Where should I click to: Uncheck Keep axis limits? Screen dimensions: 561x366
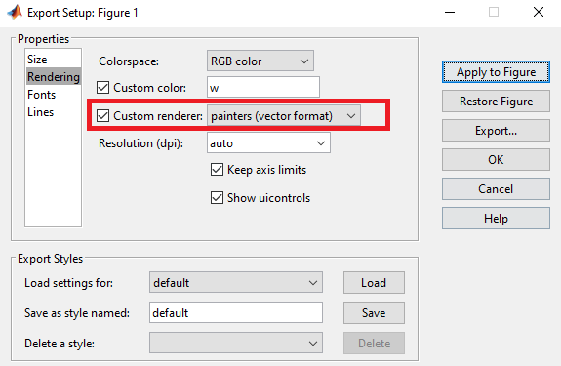coord(217,169)
